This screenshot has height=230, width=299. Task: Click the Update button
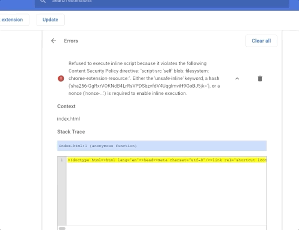50,19
